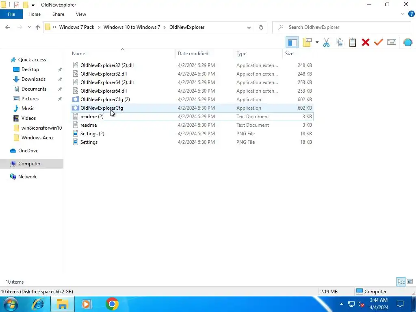Open Downloads in the navigation pane
Viewport: 416px width, 312px height.
(x=33, y=79)
